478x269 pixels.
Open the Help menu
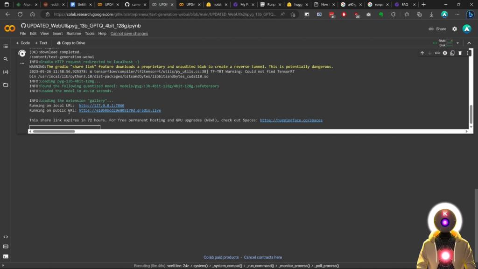coord(102,34)
